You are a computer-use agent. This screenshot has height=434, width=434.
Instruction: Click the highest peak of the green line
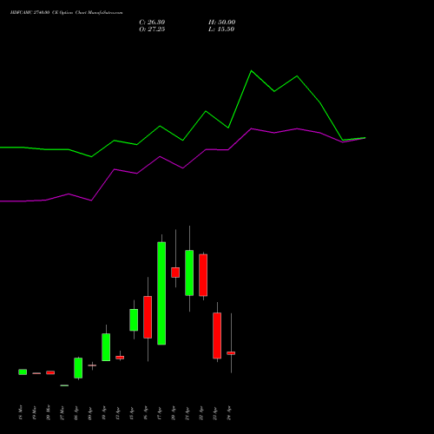coord(251,70)
